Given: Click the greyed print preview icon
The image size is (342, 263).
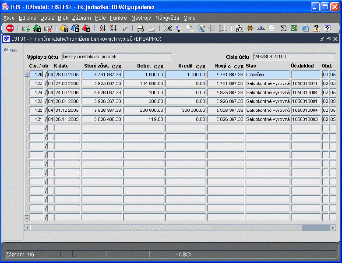Looking at the screenshot, I should click(152, 28).
